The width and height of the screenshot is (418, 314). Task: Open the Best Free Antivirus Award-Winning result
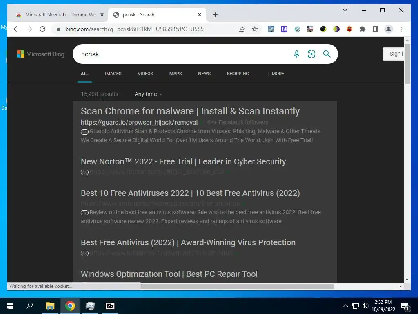click(x=188, y=242)
